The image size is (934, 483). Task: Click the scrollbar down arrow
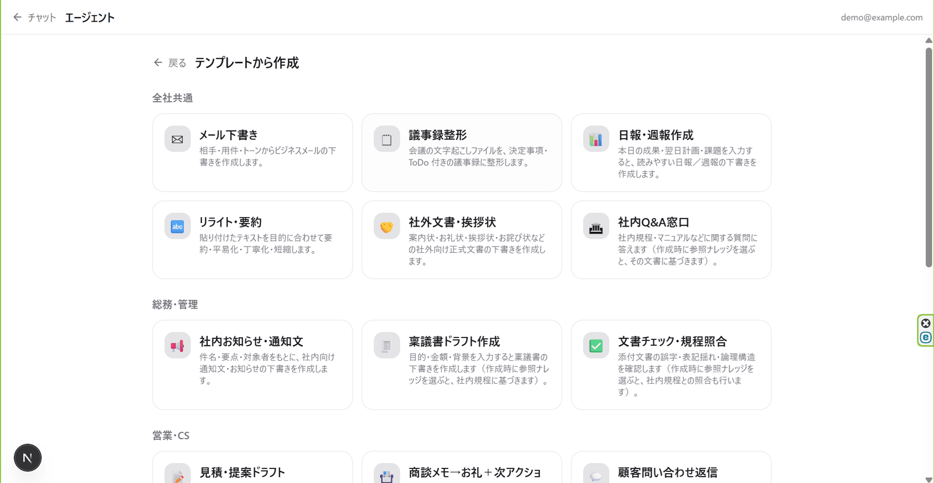pyautogui.click(x=929, y=479)
